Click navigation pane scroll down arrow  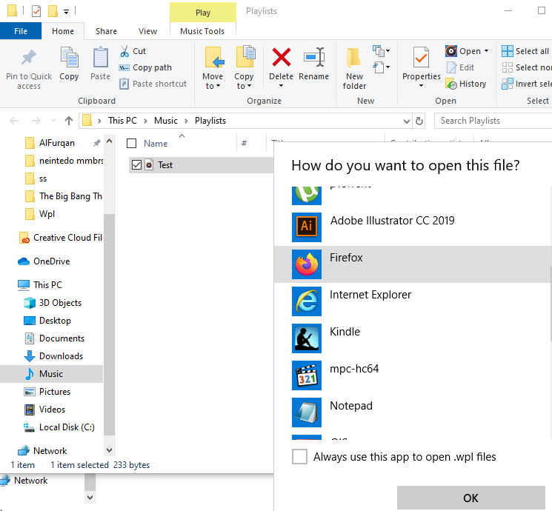click(109, 450)
